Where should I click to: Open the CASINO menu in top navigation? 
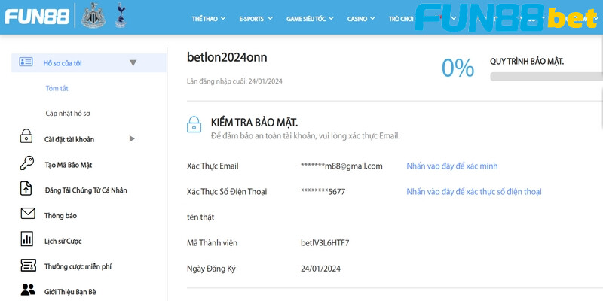tap(361, 18)
